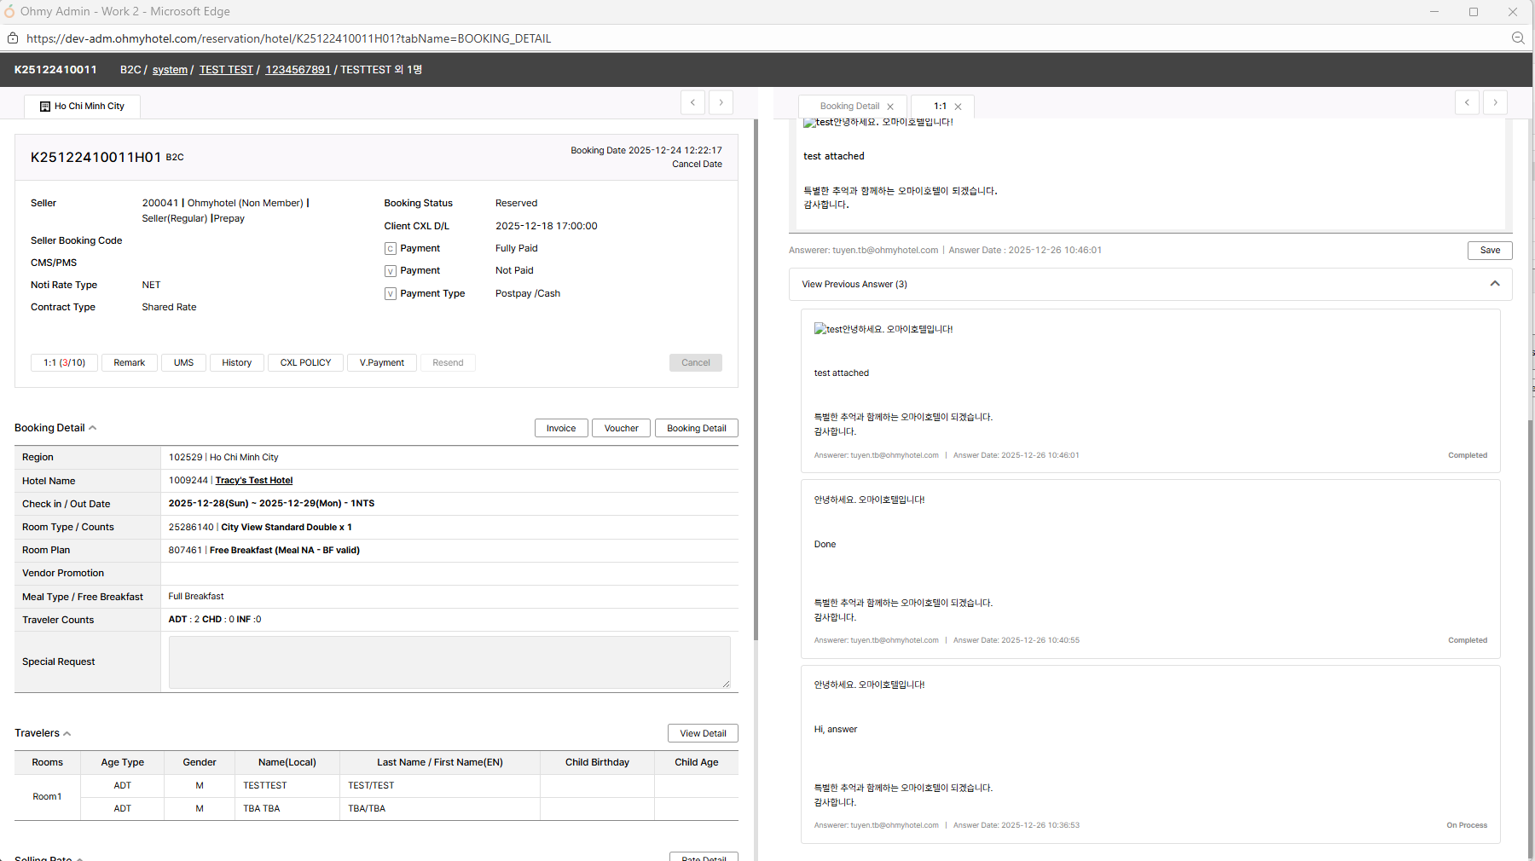This screenshot has width=1535, height=861.
Task: Collapse the Travelers section
Action: [67, 733]
